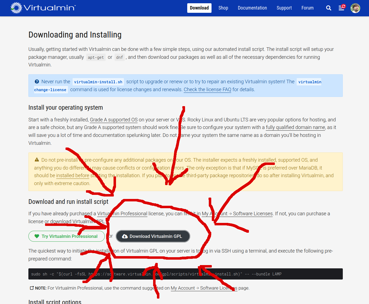Follow the Check the license FAQ link

[x=207, y=90]
